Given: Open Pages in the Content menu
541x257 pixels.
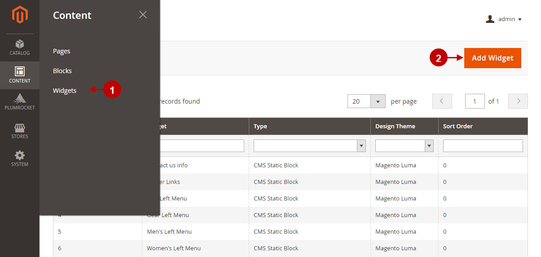Looking at the screenshot, I should point(62,51).
